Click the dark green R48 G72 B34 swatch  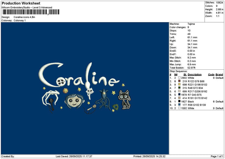click(x=179, y=88)
